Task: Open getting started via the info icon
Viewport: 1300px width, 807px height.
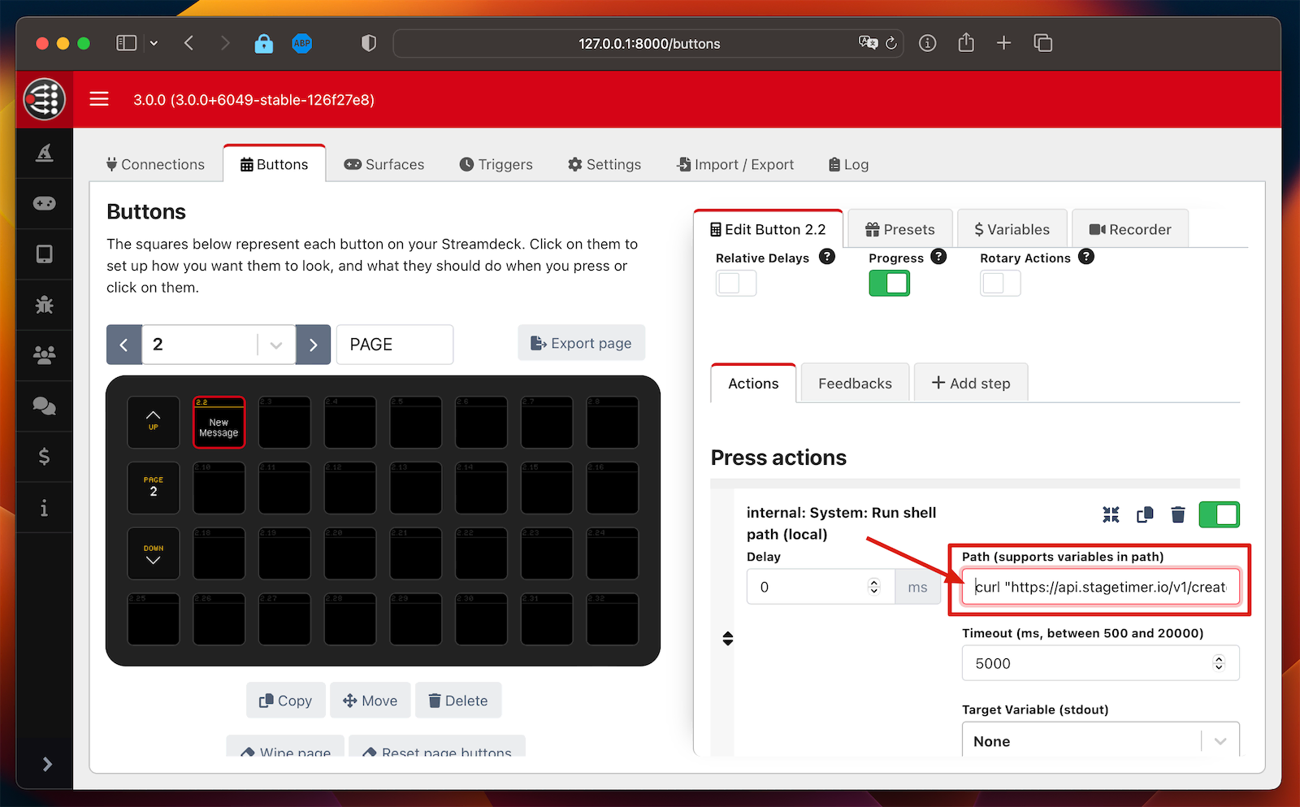Action: pyautogui.click(x=45, y=507)
